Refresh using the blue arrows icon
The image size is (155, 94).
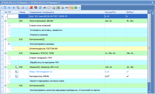40,7
